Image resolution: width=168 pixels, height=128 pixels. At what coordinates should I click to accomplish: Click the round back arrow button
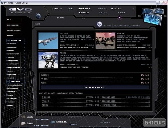coord(100,24)
